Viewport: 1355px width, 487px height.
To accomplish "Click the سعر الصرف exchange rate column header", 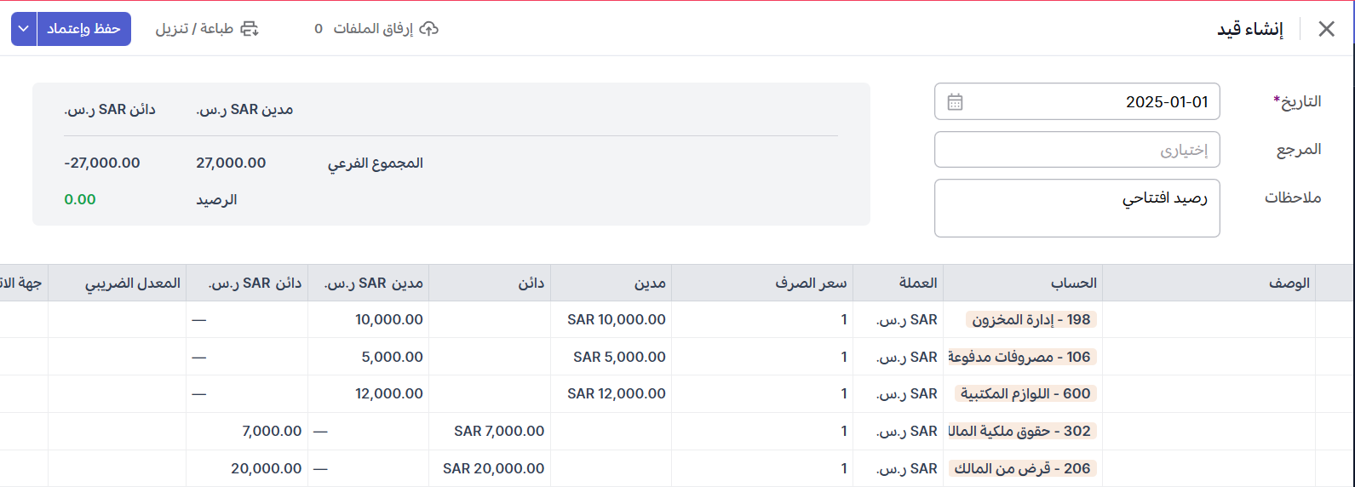I will (810, 284).
